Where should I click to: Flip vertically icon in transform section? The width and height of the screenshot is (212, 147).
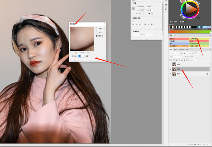pyautogui.click(x=152, y=14)
